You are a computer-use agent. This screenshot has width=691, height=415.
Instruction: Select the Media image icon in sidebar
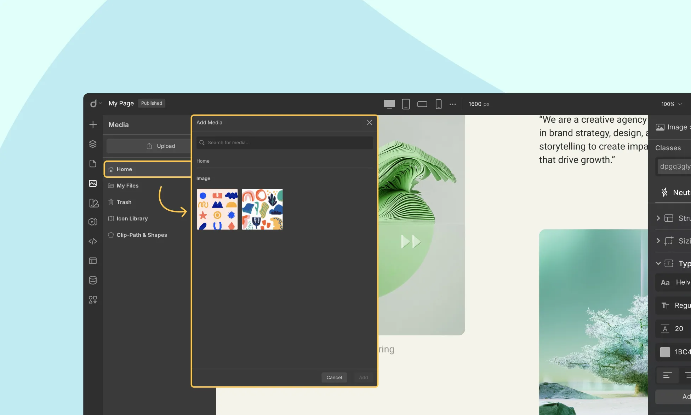tap(93, 183)
